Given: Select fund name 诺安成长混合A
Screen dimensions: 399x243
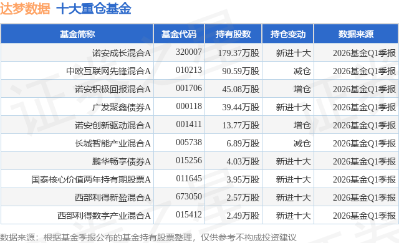Looking at the screenshot, I should pyautogui.click(x=122, y=53).
